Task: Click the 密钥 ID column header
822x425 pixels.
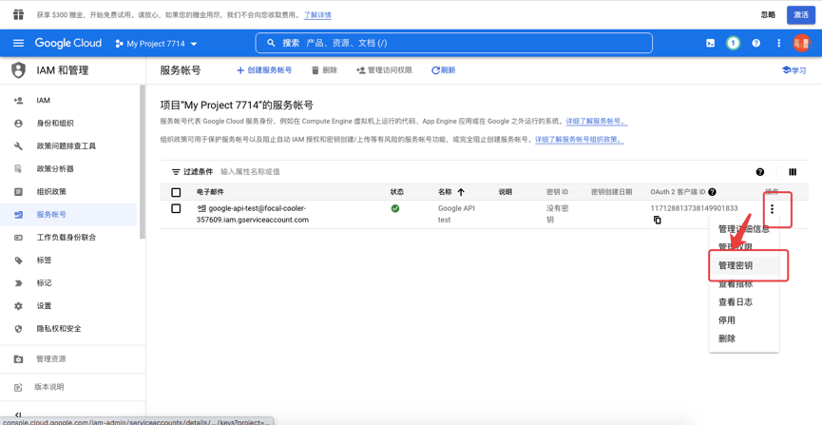Action: click(557, 192)
